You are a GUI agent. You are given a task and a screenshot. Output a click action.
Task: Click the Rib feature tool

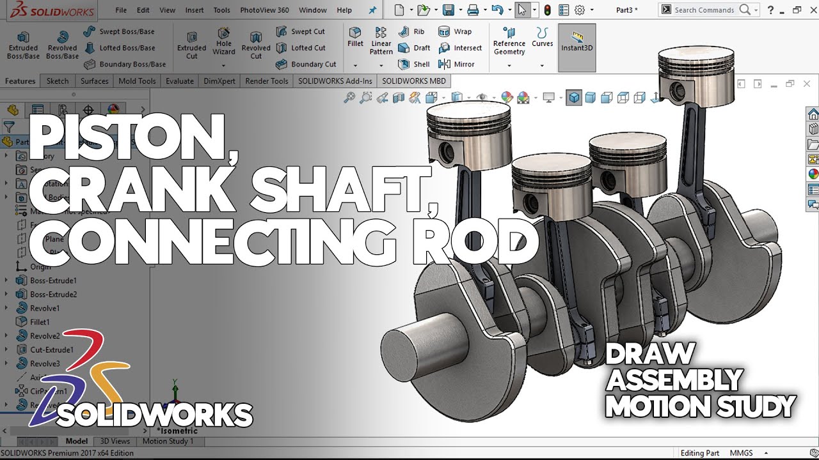411,31
